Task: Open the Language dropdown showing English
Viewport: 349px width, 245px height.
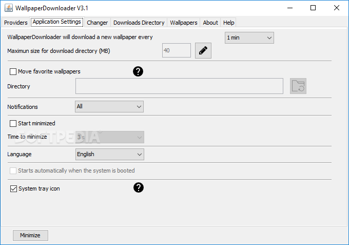Action: [110, 155]
